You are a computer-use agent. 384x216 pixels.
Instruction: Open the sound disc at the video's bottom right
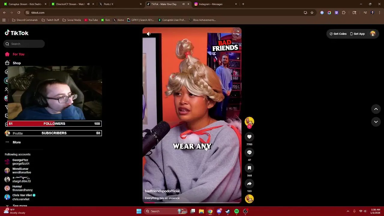click(x=249, y=199)
